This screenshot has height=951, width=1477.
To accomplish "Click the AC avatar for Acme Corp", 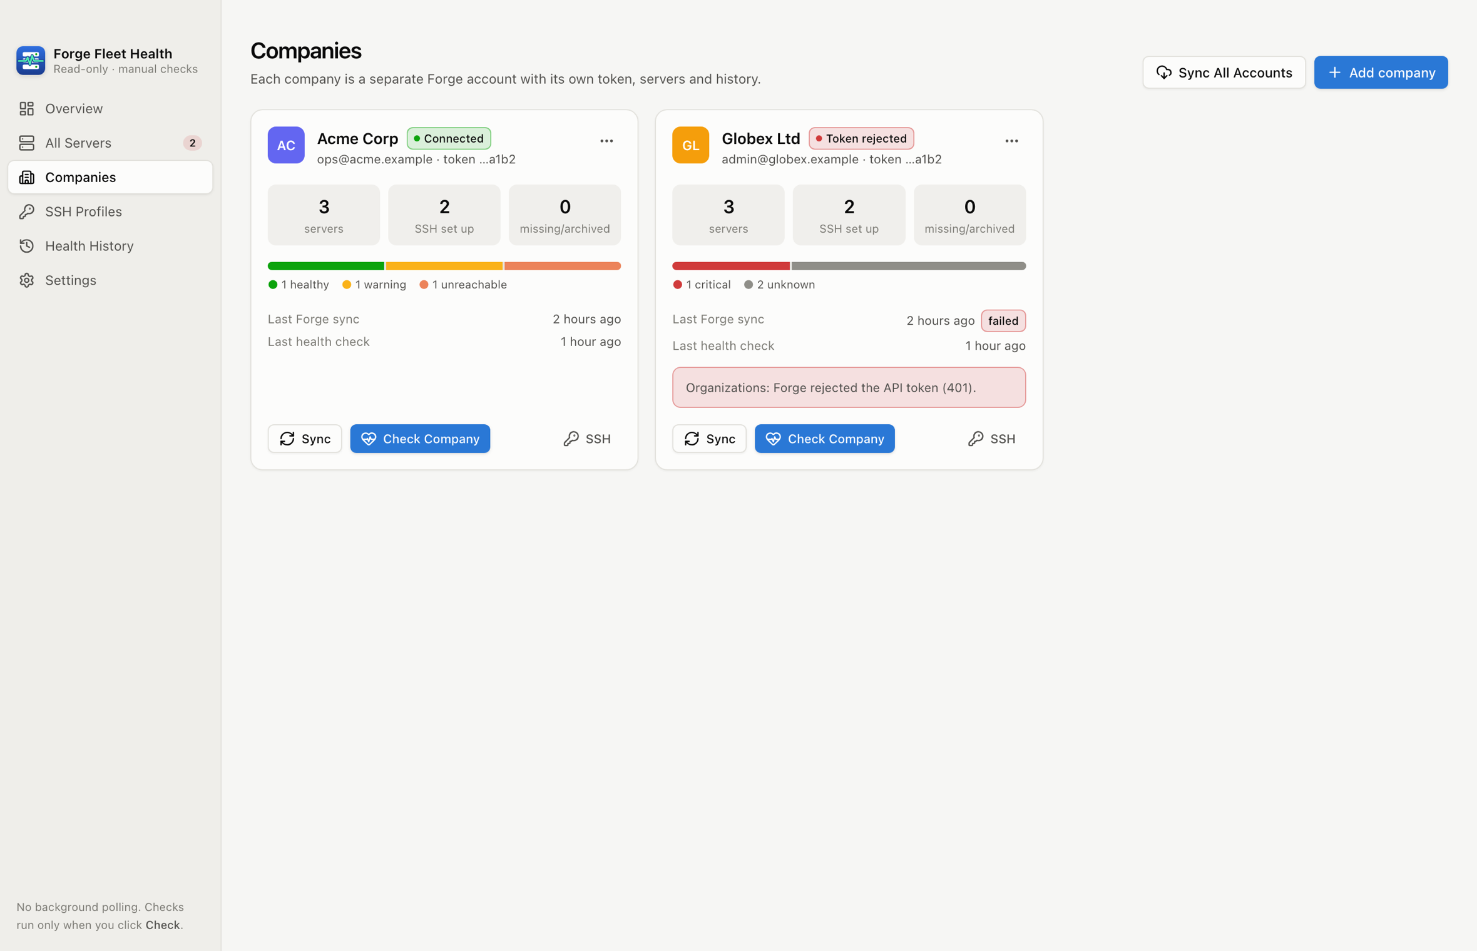I will point(286,145).
